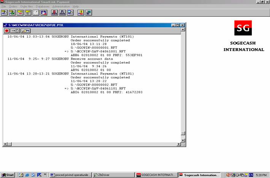Click the "Receive account data" log entry
270x178 pixels.
click(x=92, y=59)
